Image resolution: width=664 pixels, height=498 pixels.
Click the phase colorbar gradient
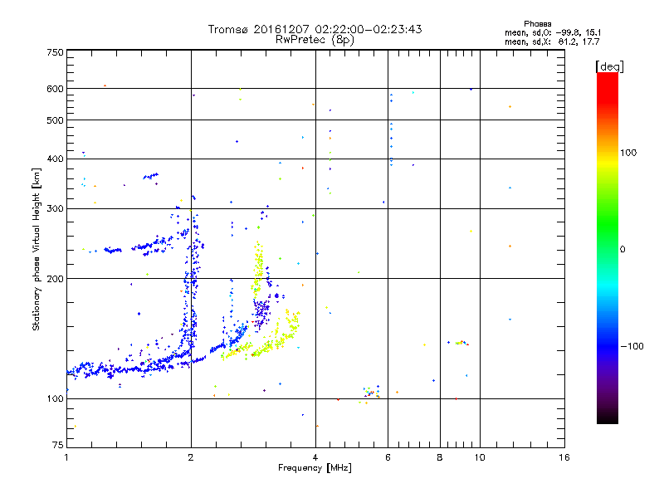pos(608,247)
